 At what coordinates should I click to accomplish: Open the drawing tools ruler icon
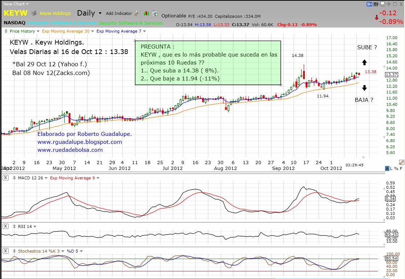pos(401,162)
